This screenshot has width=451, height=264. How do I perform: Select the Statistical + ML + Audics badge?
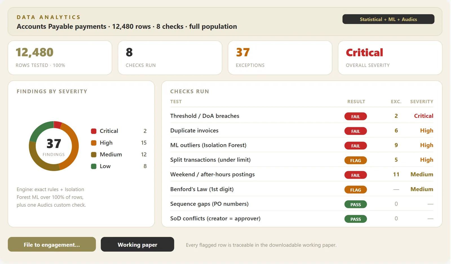click(388, 19)
